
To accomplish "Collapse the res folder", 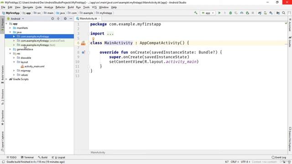I will click(10, 54).
